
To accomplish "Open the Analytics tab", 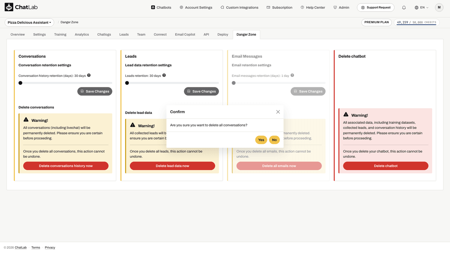I will pyautogui.click(x=82, y=34).
